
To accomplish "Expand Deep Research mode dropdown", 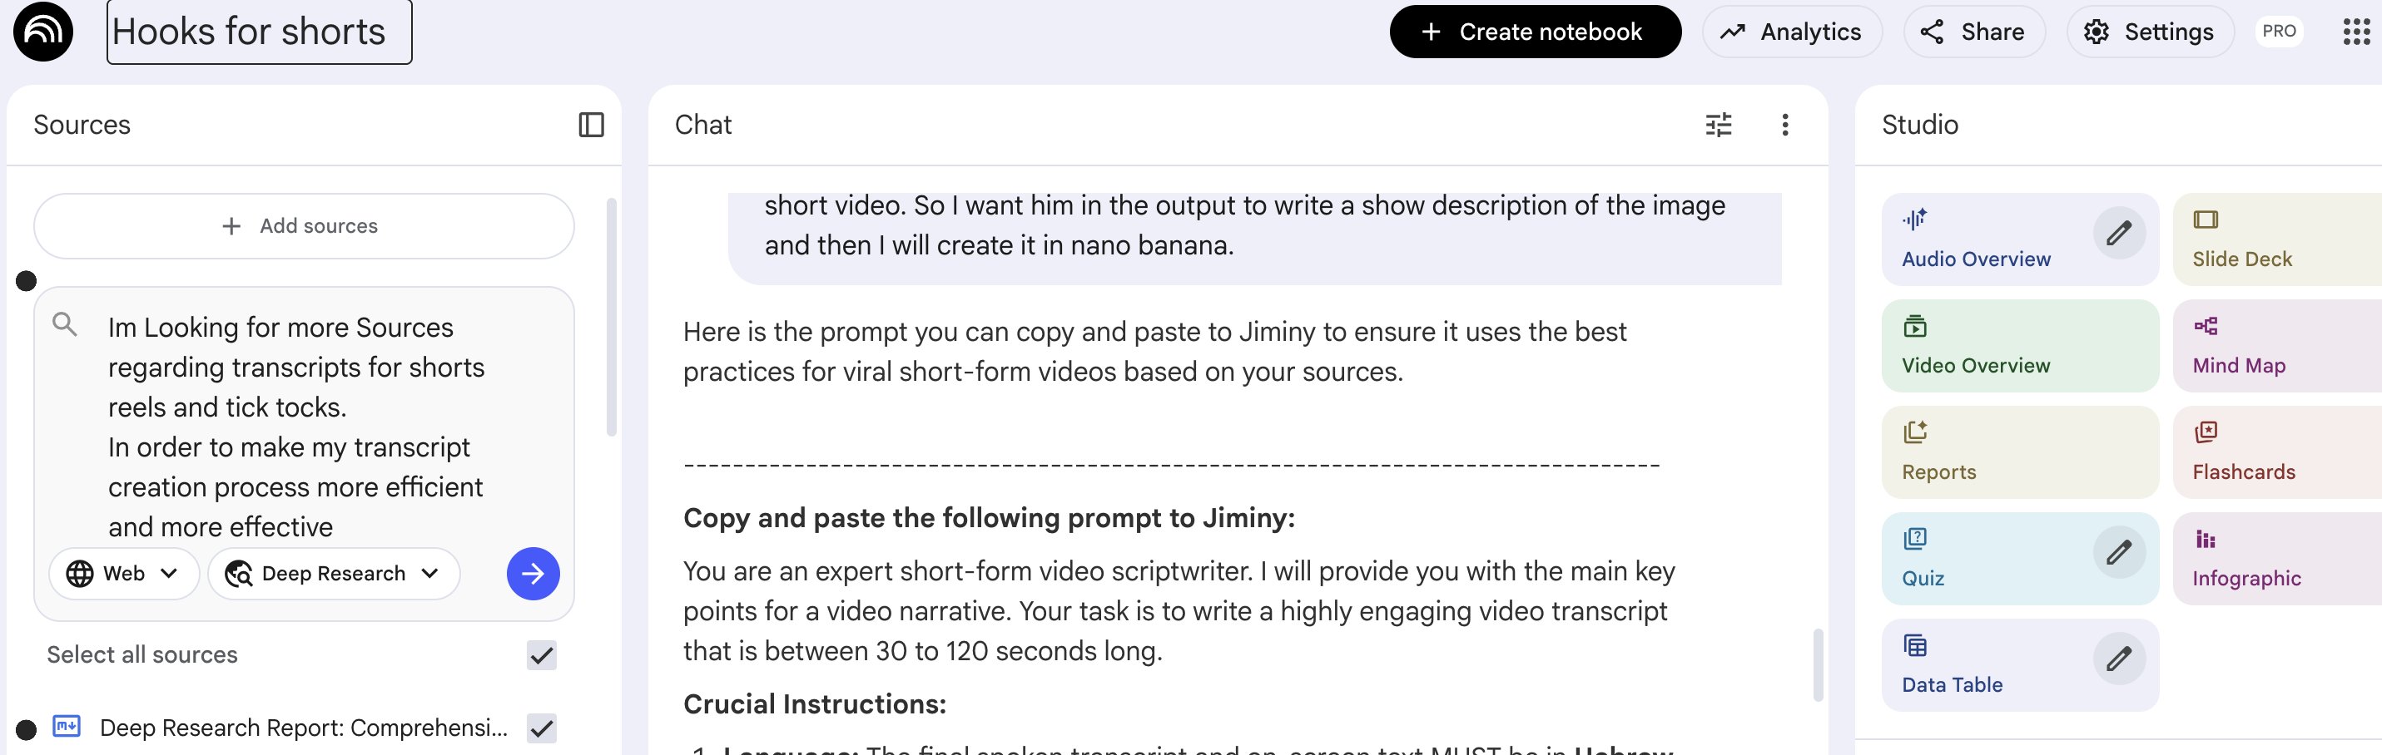I will pyautogui.click(x=334, y=574).
